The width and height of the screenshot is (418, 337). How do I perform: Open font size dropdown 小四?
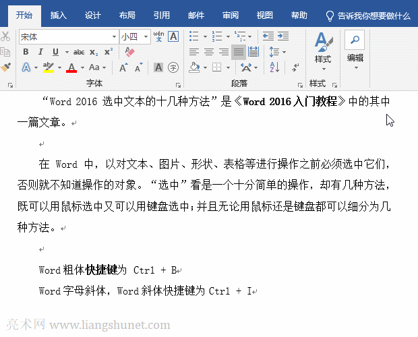tap(146, 36)
